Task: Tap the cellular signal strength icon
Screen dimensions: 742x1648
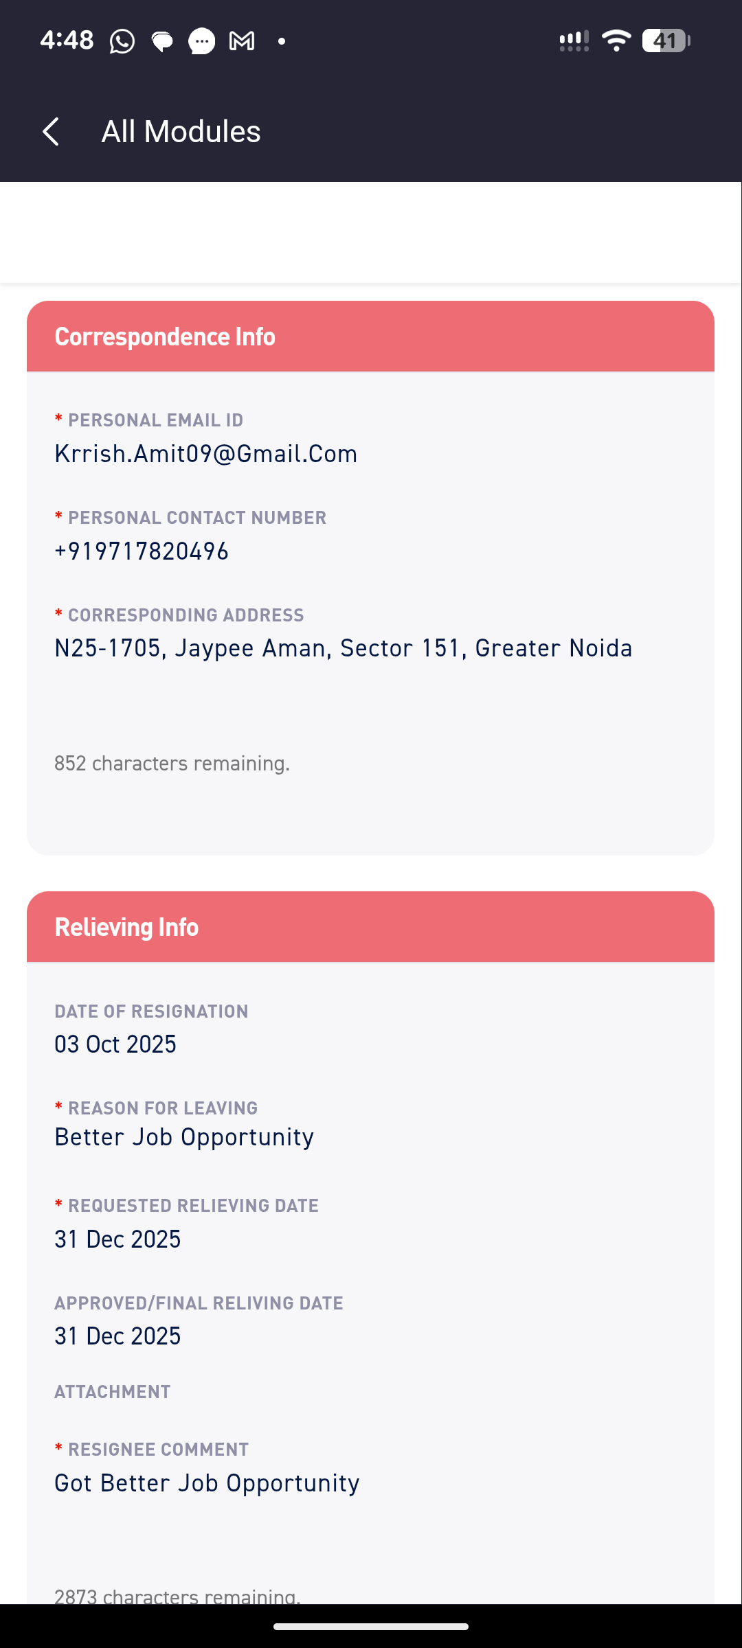Action: [574, 41]
